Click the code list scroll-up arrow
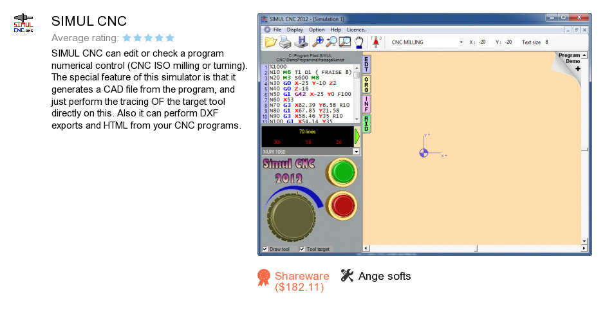This screenshot has height=310, width=605. pos(357,68)
